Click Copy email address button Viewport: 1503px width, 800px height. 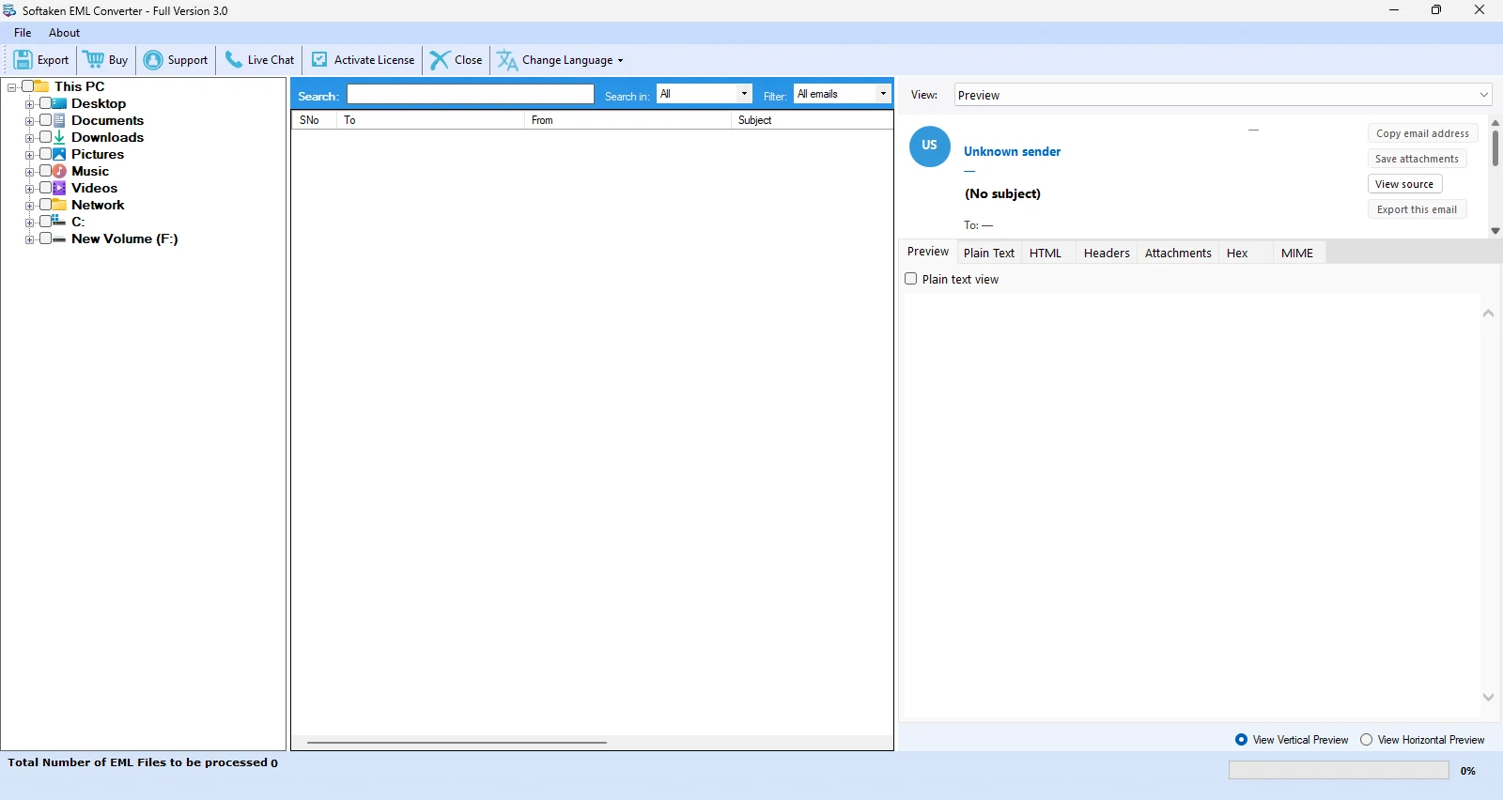click(x=1422, y=133)
